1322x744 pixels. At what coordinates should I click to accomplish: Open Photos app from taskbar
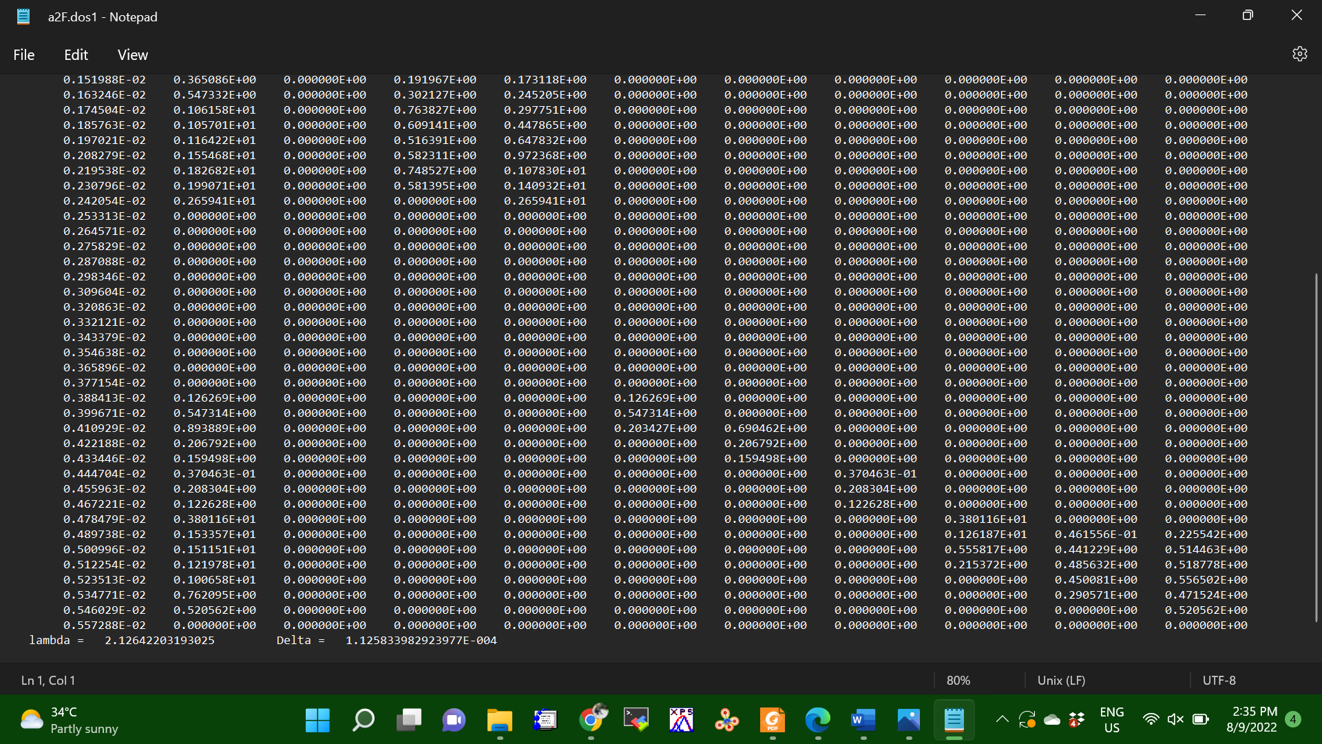(909, 721)
